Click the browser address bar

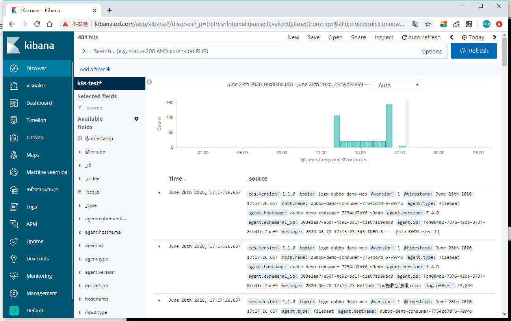(250, 24)
